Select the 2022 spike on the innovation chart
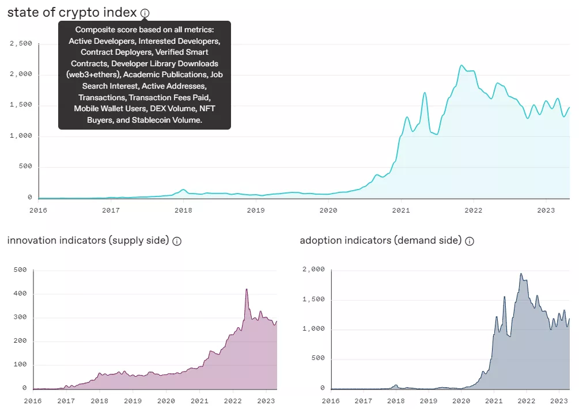579x409 pixels. [247, 288]
